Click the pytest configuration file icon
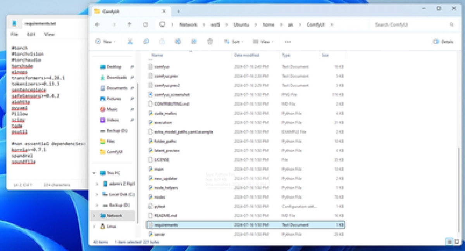 [151, 206]
